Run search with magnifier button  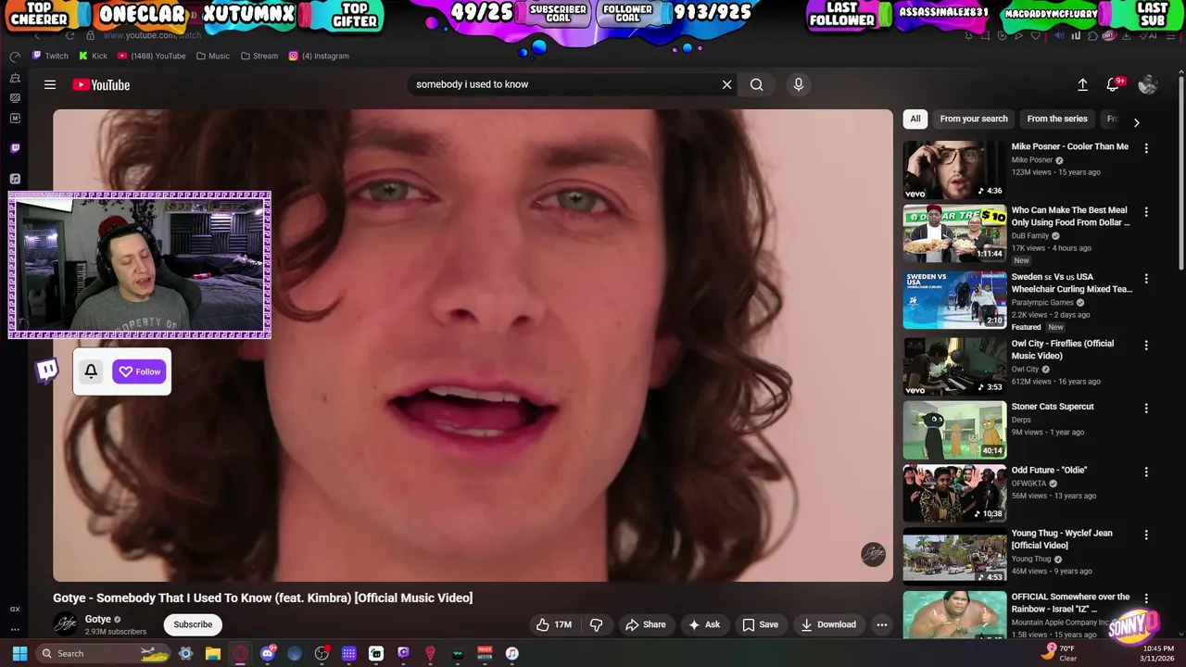(x=756, y=84)
